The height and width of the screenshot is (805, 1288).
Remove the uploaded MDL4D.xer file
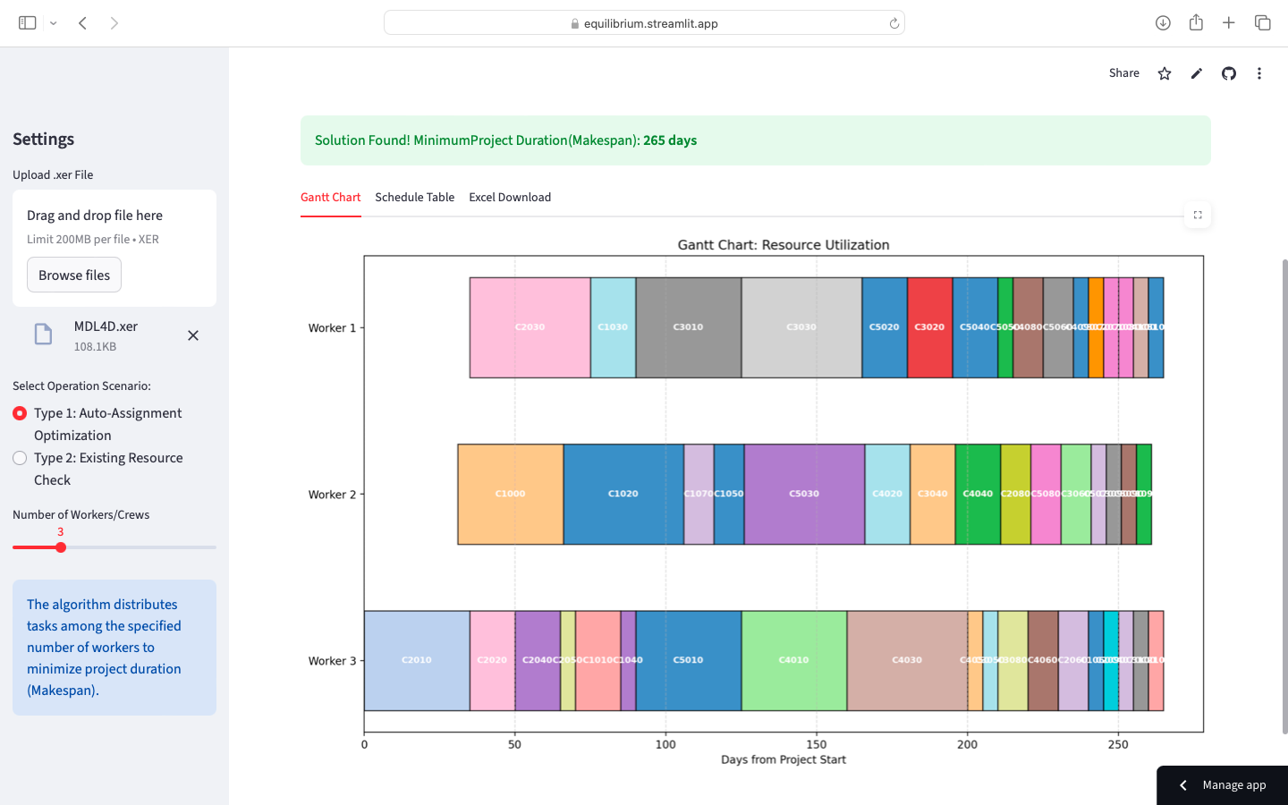193,335
